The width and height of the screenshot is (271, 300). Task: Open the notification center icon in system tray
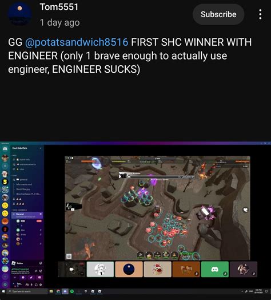click(266, 291)
